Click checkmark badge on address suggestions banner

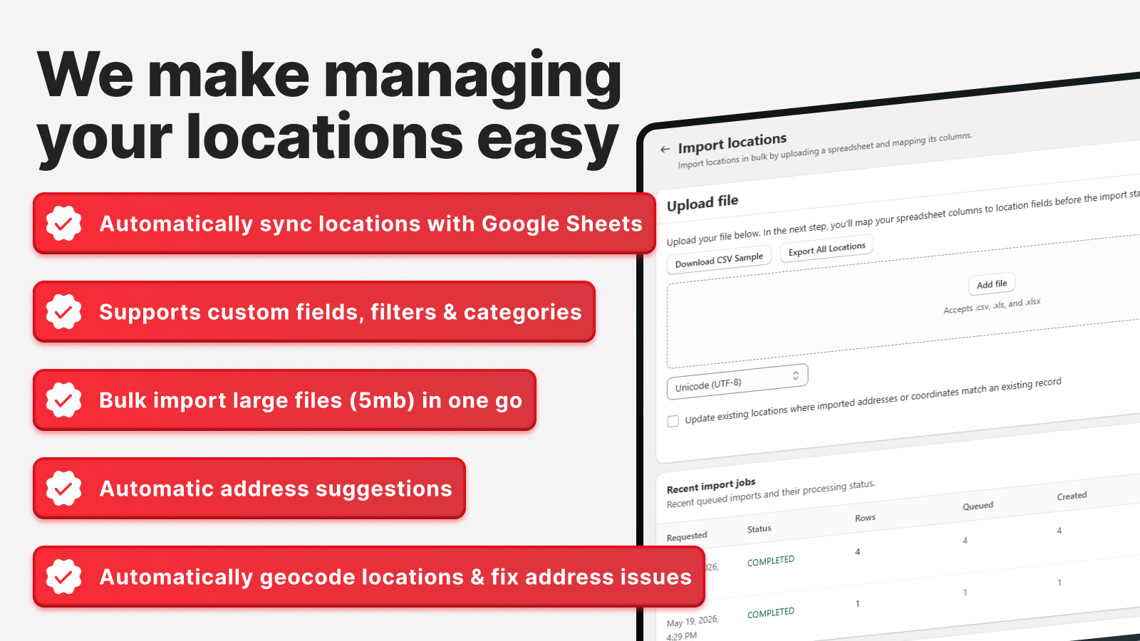(64, 489)
